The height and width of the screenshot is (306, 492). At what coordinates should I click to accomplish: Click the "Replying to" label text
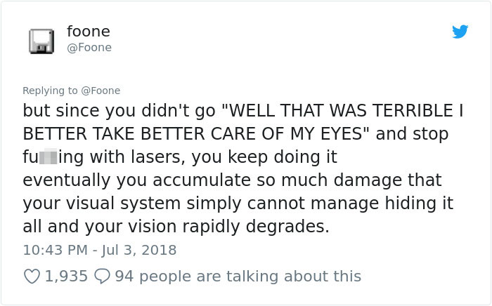(51, 91)
